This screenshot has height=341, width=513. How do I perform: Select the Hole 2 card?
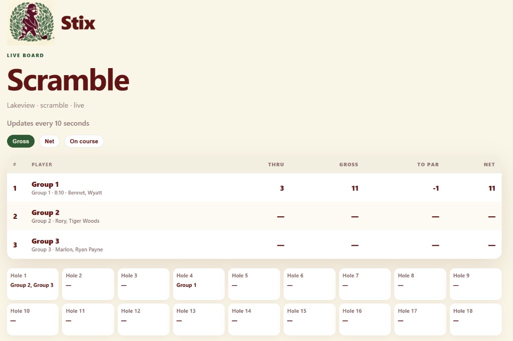[88, 284]
